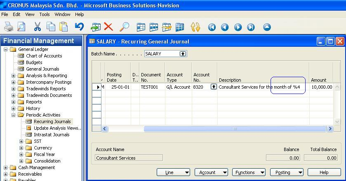Click the Print toolbar icon

tap(9, 27)
